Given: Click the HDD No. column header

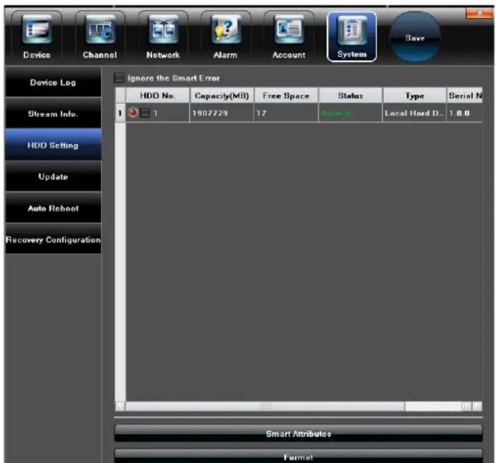Looking at the screenshot, I should point(158,96).
